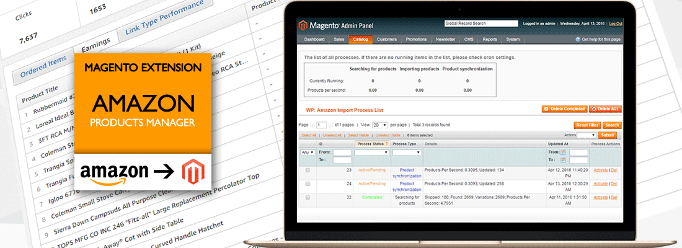Screen dimensions: 682x248
Task: Tick the checkbox for process ID 23
Action: (308, 170)
